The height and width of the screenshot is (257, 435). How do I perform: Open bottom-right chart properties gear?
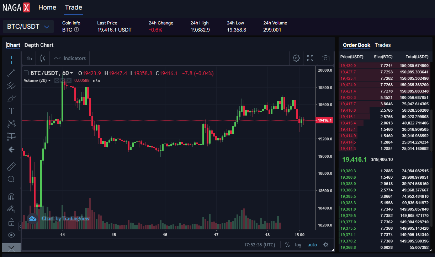pyautogui.click(x=326, y=245)
